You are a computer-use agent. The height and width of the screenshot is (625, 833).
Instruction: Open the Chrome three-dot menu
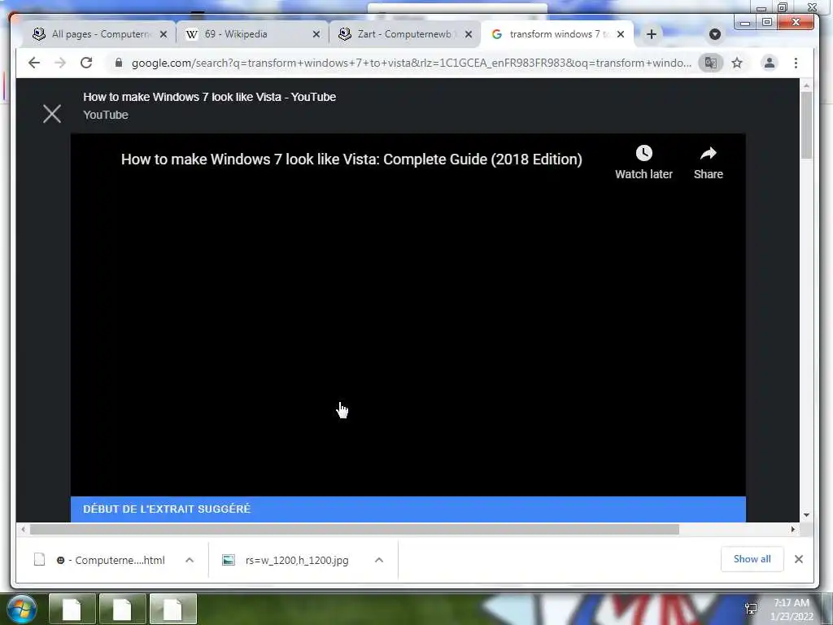[796, 63]
